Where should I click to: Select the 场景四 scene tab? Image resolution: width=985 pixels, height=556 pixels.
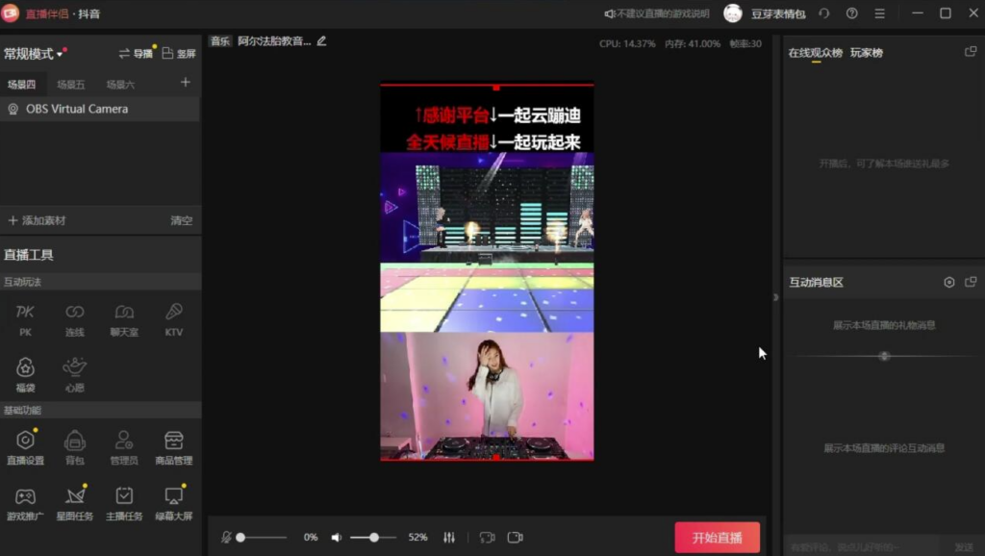[x=21, y=85]
